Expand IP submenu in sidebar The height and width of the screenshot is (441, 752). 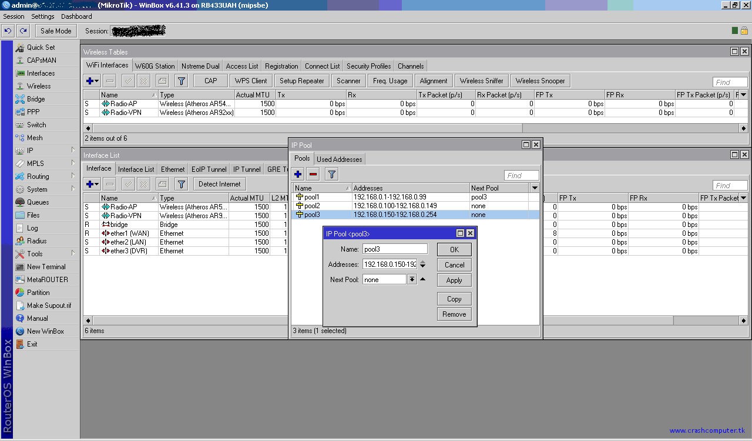[x=46, y=150]
